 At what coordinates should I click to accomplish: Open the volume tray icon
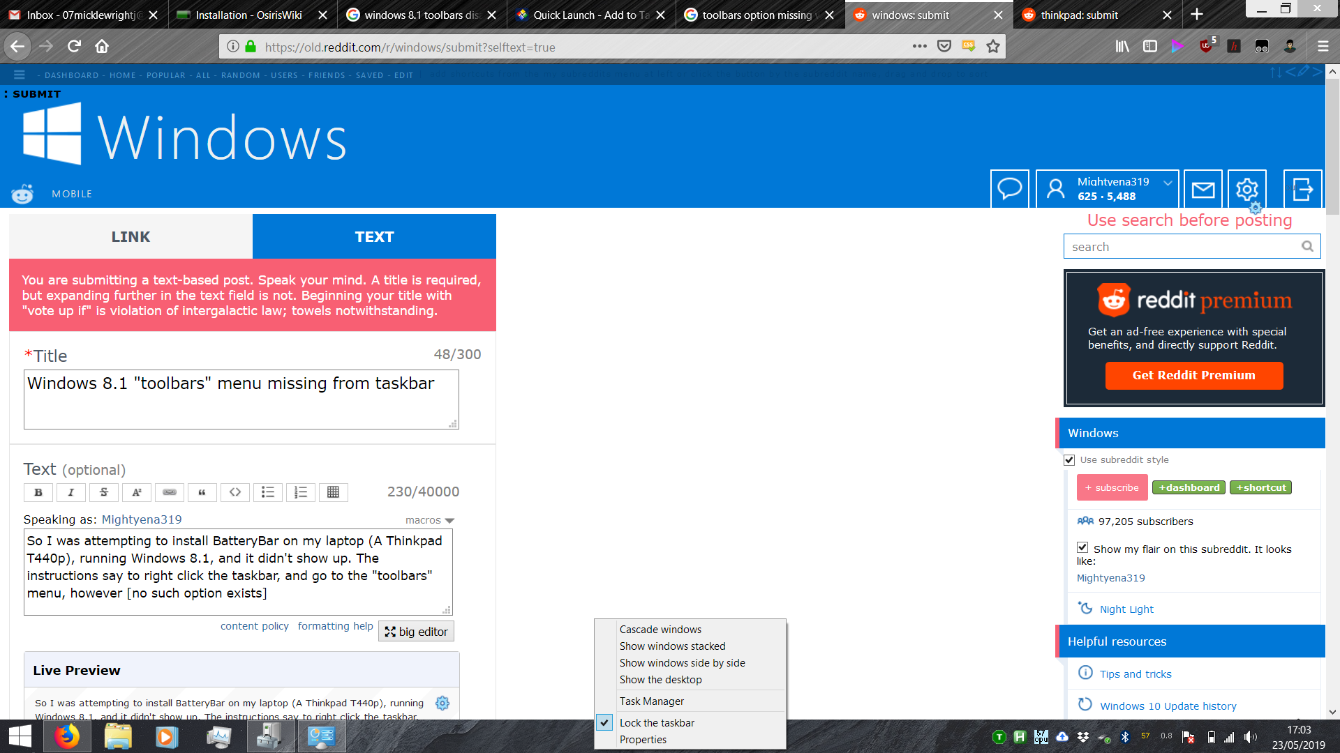[x=1251, y=737]
